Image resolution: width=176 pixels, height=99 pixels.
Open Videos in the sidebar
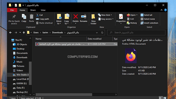(18, 70)
